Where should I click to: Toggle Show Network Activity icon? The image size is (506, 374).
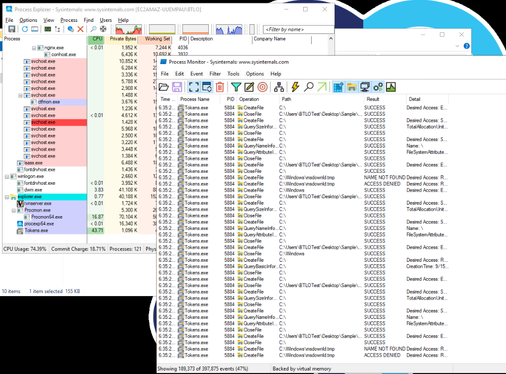coord(365,87)
